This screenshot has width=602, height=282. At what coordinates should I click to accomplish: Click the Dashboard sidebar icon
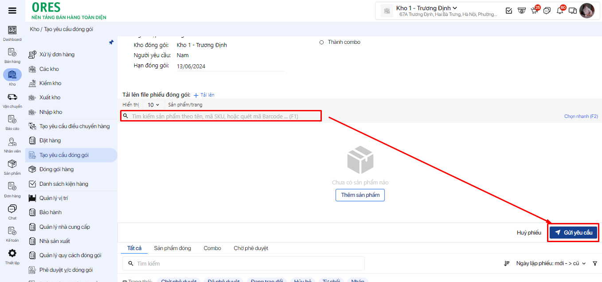12,31
